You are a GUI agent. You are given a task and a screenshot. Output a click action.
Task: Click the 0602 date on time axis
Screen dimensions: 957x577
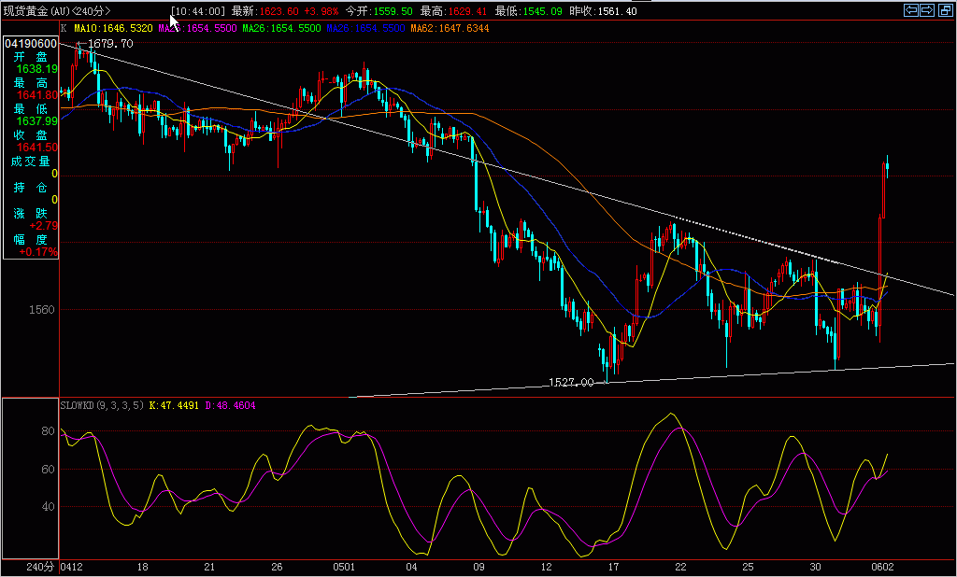[x=882, y=568]
